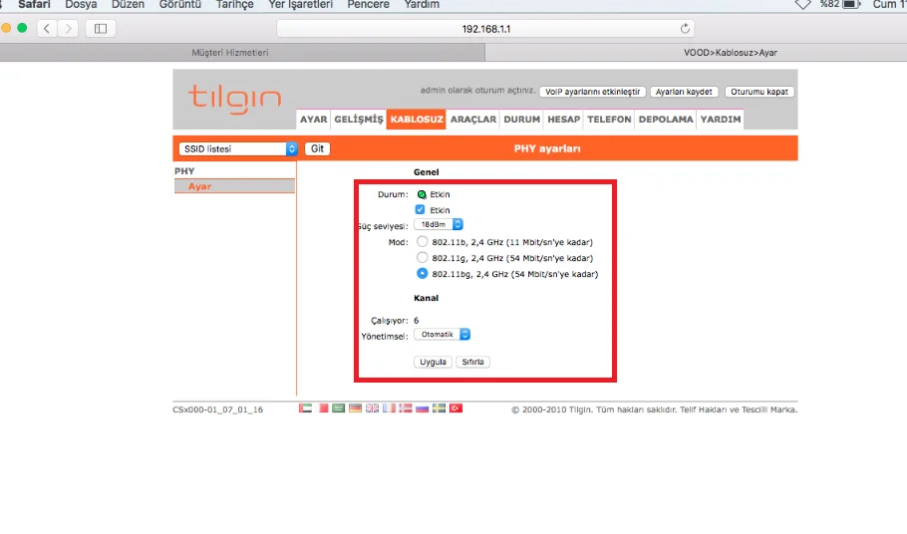Switch to the GELİŞMİŞ tab
This screenshot has height=534, width=907.
359,120
